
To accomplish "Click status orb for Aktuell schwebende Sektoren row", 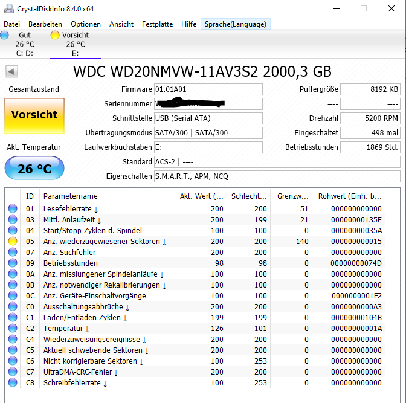I will (x=13, y=350).
